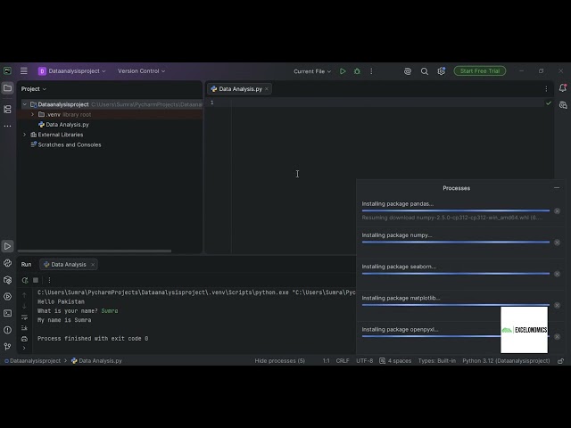This screenshot has width=571, height=428.
Task: Open the Dataanalysisproject project dropdown
Action: pos(72,71)
